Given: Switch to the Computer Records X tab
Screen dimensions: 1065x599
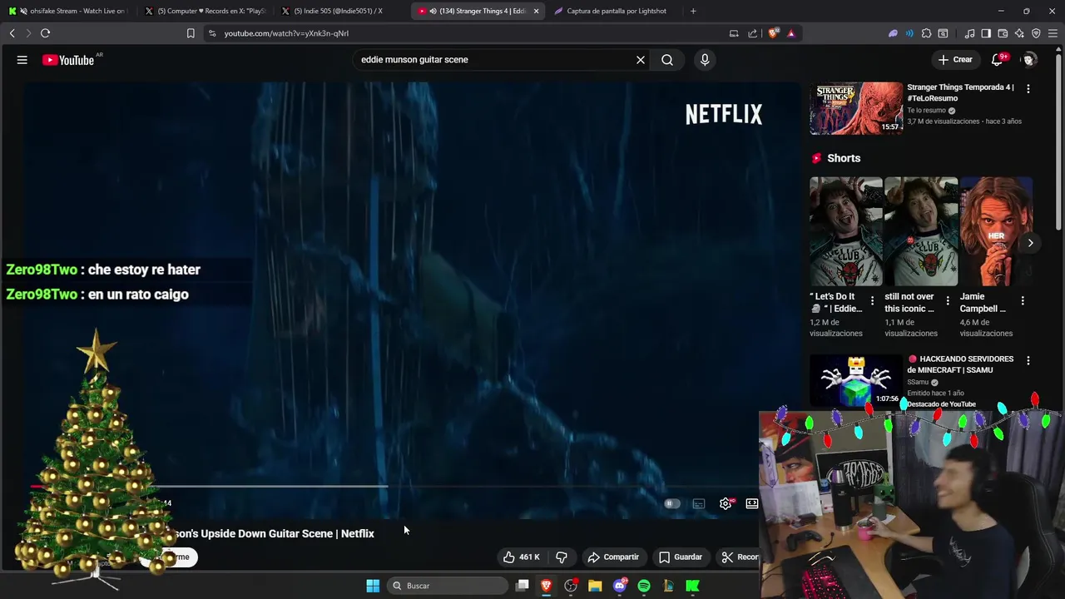Looking at the screenshot, I should [x=205, y=11].
